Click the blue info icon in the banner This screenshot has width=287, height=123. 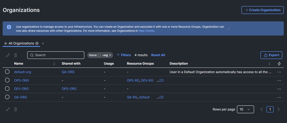(9, 27)
